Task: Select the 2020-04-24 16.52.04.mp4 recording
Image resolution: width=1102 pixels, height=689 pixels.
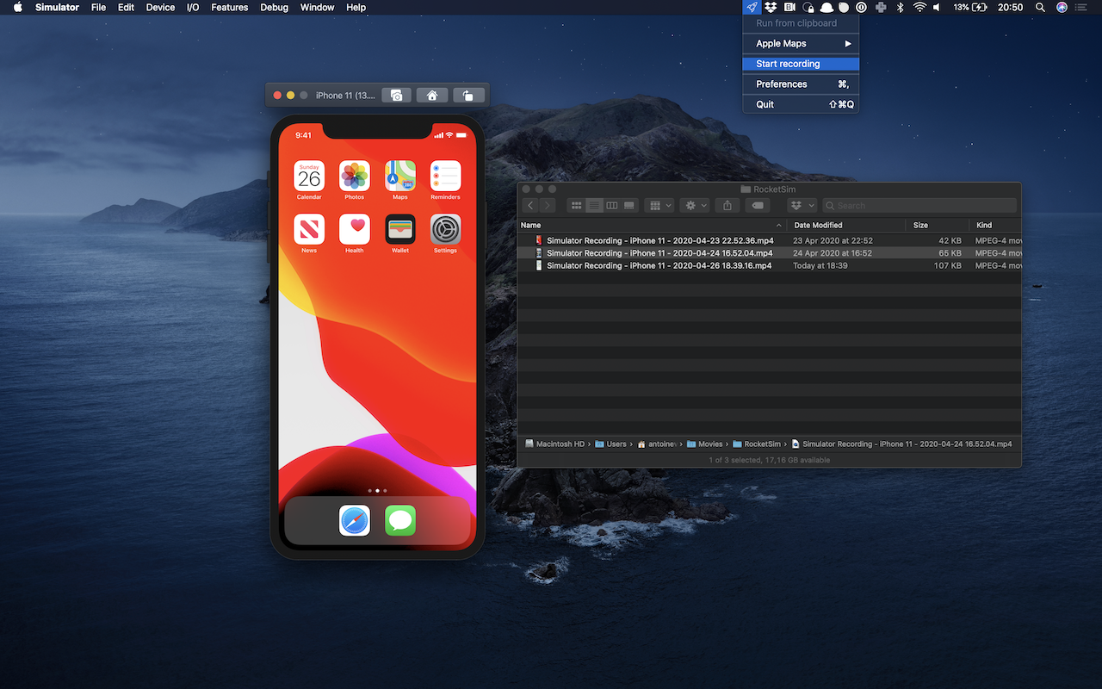Action: (659, 253)
